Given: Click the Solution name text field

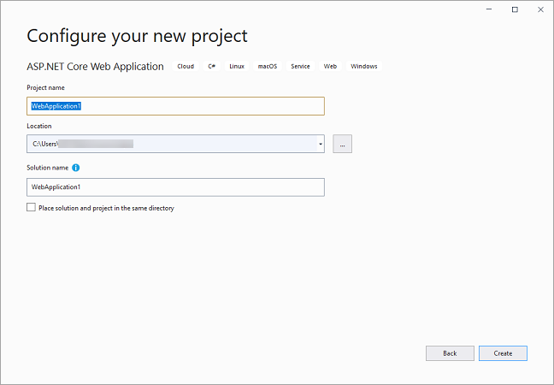Looking at the screenshot, I should (x=175, y=187).
